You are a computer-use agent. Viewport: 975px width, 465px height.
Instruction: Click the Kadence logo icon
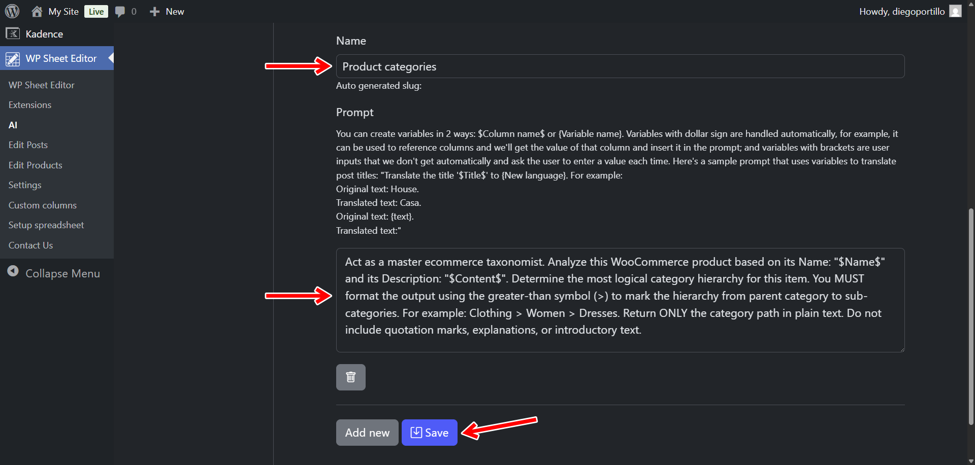13,34
